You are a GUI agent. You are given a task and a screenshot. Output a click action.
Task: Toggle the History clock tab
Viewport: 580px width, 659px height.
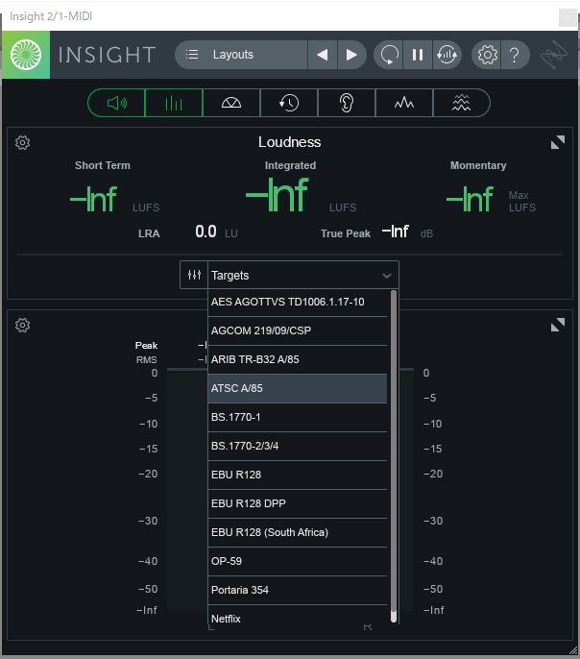click(x=289, y=103)
